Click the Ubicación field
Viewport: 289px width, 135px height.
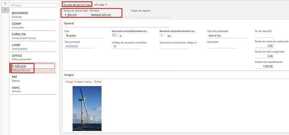tap(222, 46)
